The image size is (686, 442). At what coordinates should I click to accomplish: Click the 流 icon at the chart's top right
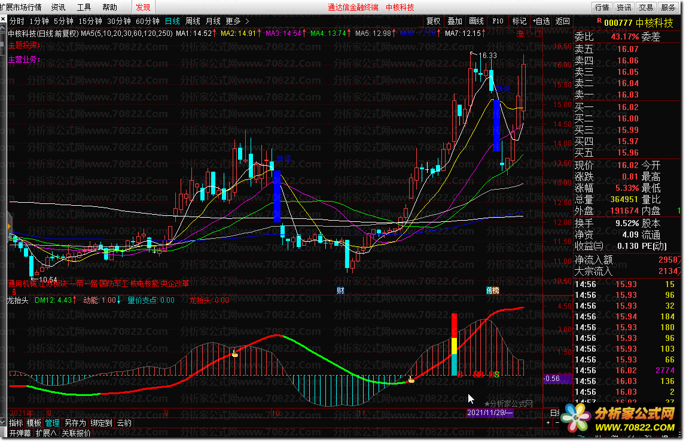[520, 33]
